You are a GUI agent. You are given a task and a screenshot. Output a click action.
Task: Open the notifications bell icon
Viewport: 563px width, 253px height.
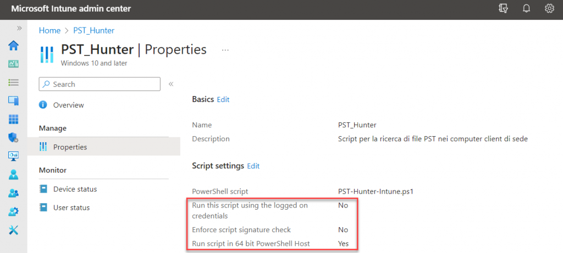(526, 9)
